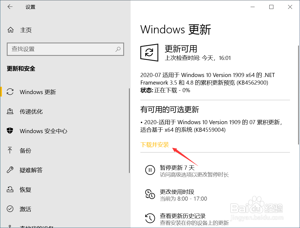Click the history icon for 查看更新历史记录

[x=150, y=218]
